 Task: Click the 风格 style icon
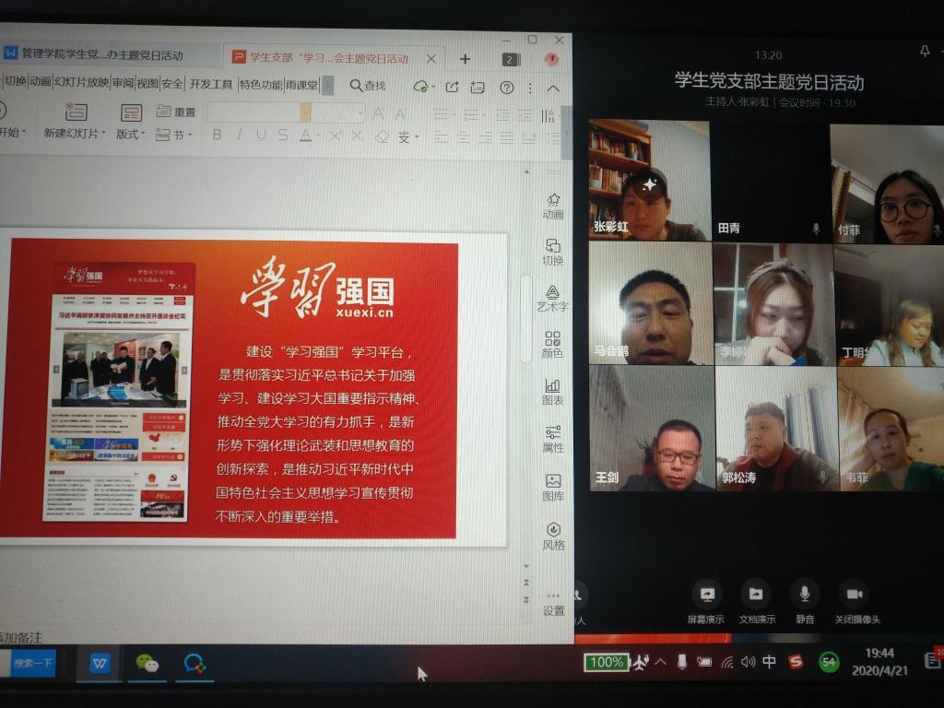coord(553,535)
